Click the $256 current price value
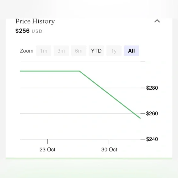The width and height of the screenshot is (178, 178). 22,31
